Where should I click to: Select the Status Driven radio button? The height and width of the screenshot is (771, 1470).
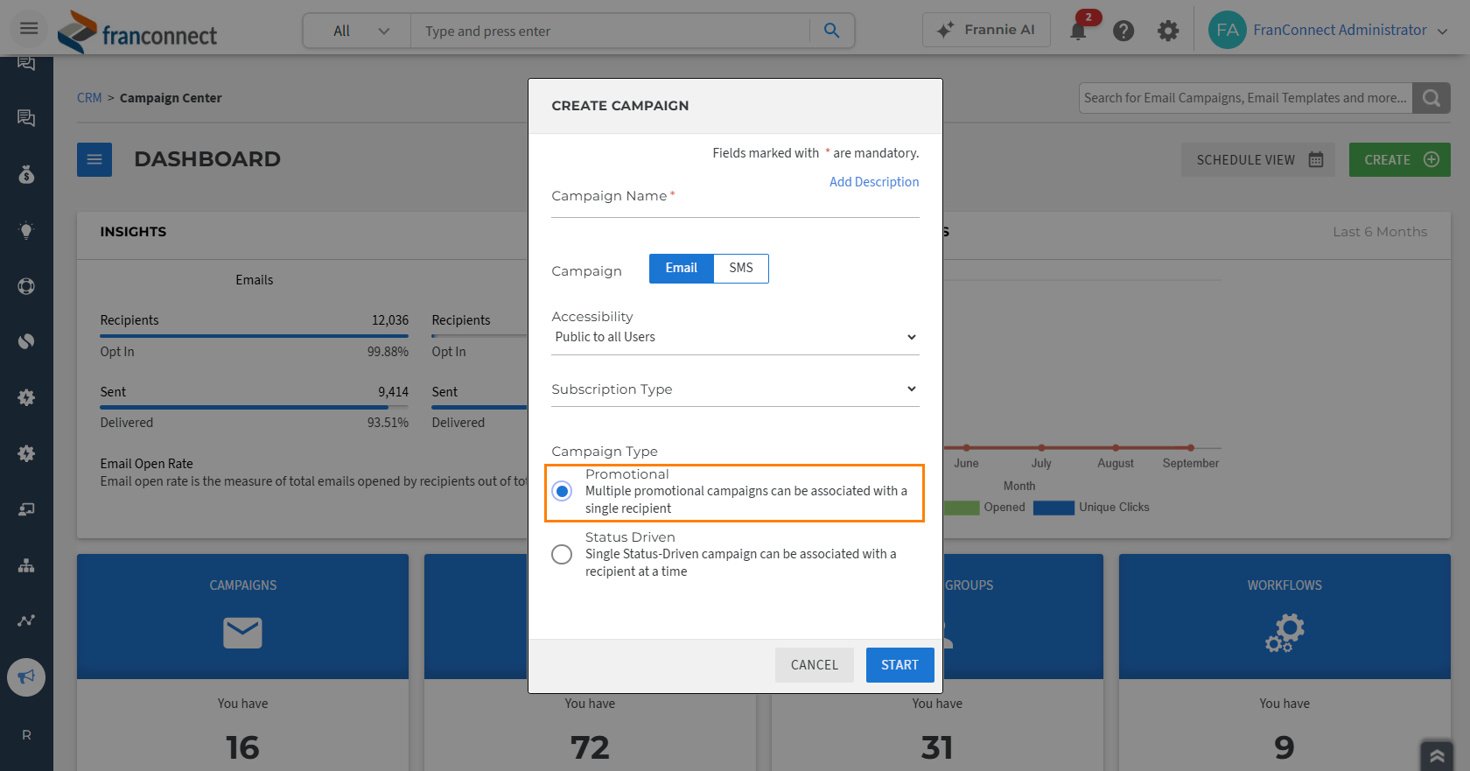562,554
